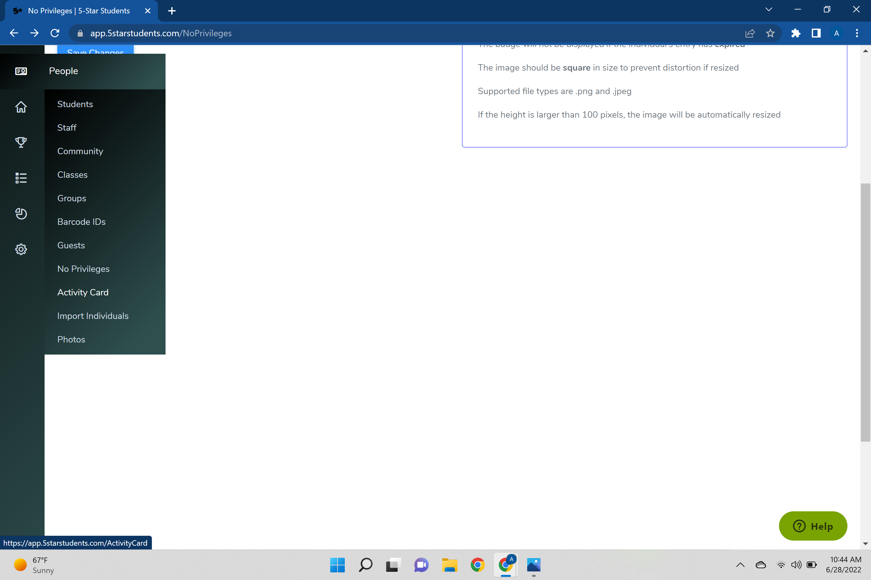Open the Groups menu item

(72, 198)
